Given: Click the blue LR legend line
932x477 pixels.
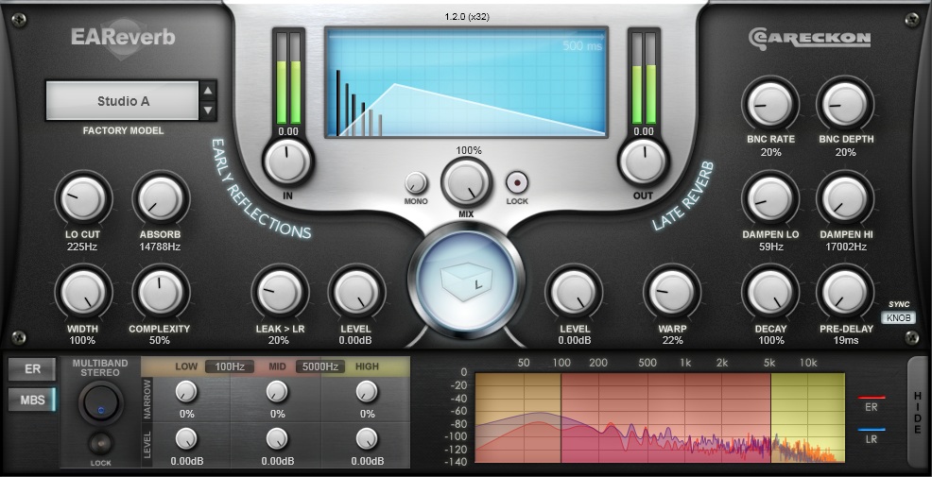Looking at the screenshot, I should (872, 430).
